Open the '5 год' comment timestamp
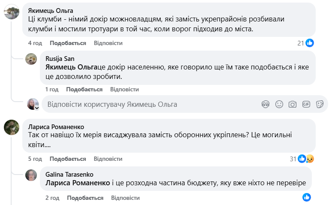Viewport: 329px width, 205px height. pyautogui.click(x=35, y=159)
